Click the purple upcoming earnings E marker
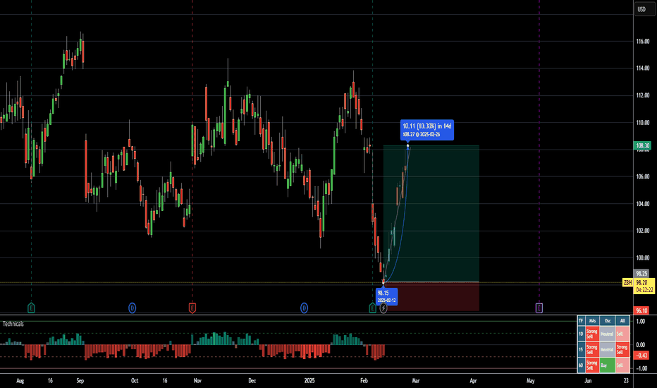Image resolution: width=657 pixels, height=388 pixels. (539, 308)
